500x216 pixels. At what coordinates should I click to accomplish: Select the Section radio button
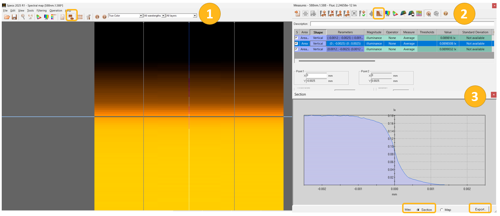tap(418, 210)
